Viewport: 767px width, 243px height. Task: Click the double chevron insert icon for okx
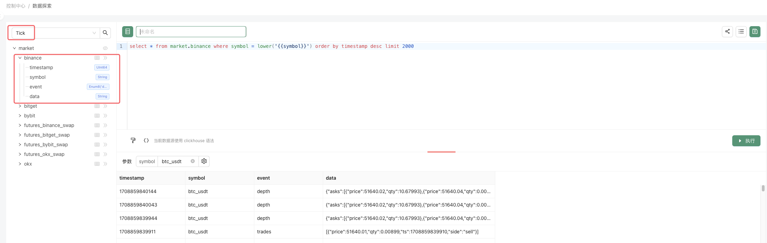pyautogui.click(x=105, y=164)
